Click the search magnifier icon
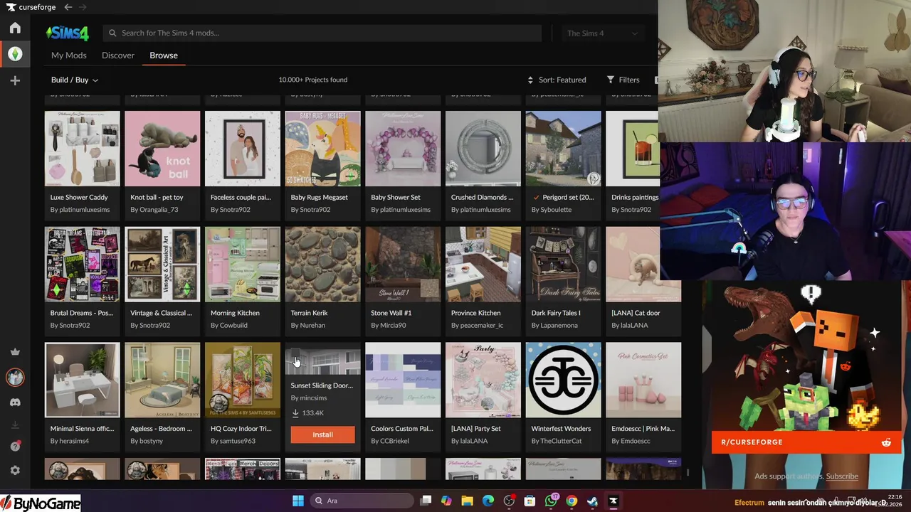Viewport: 911px width, 512px height. 112,33
